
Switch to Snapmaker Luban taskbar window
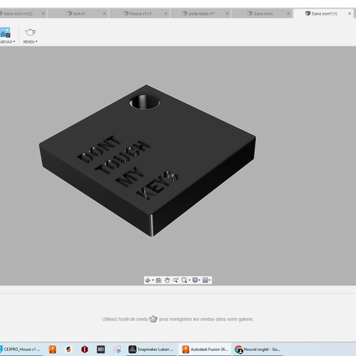coord(152,349)
